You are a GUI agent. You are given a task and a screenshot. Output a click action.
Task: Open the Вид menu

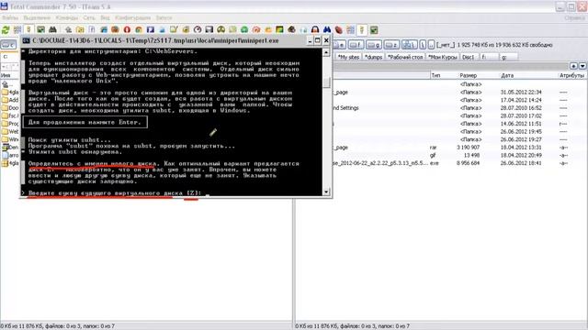click(105, 17)
